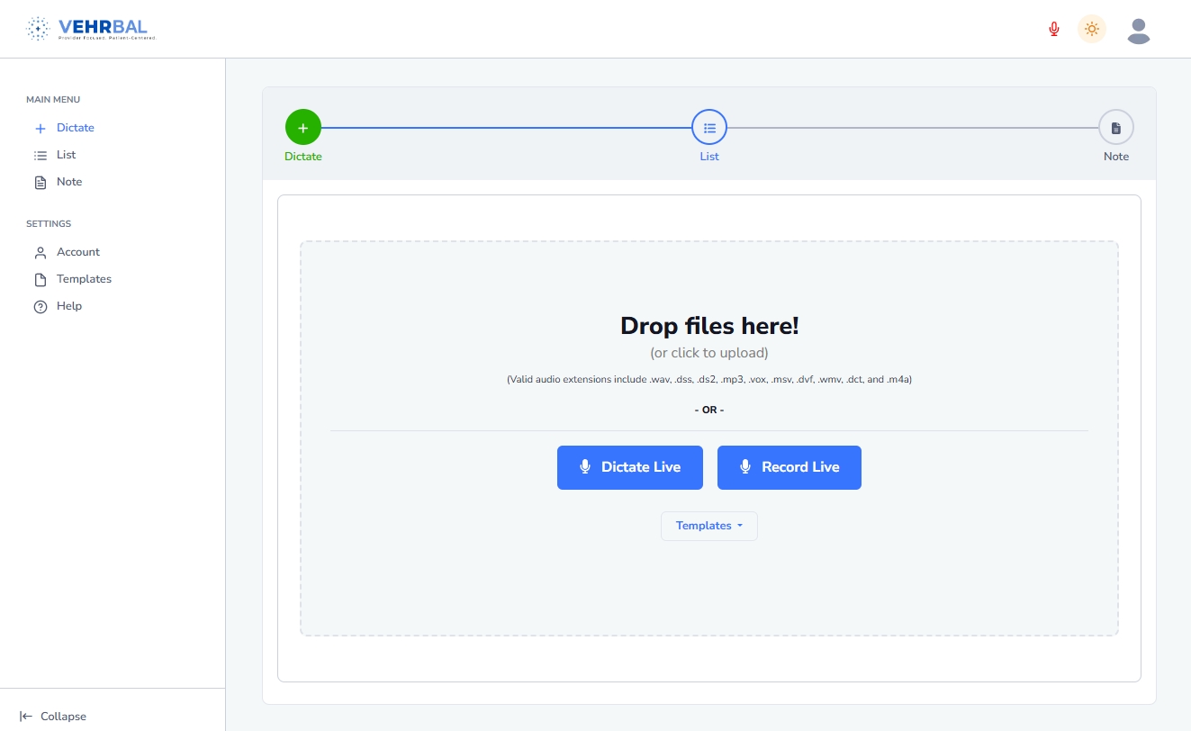Open List in the sidebar menu
The width and height of the screenshot is (1191, 731).
66,155
